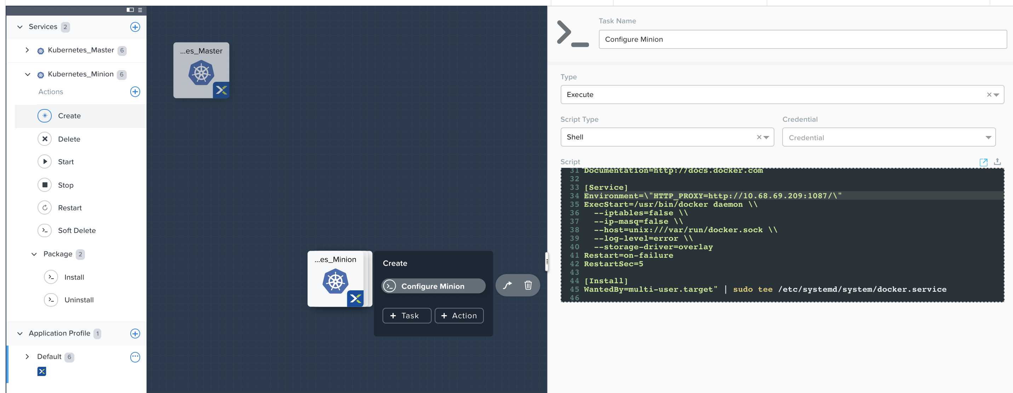
Task: Click the Delete action X icon
Action: point(45,139)
